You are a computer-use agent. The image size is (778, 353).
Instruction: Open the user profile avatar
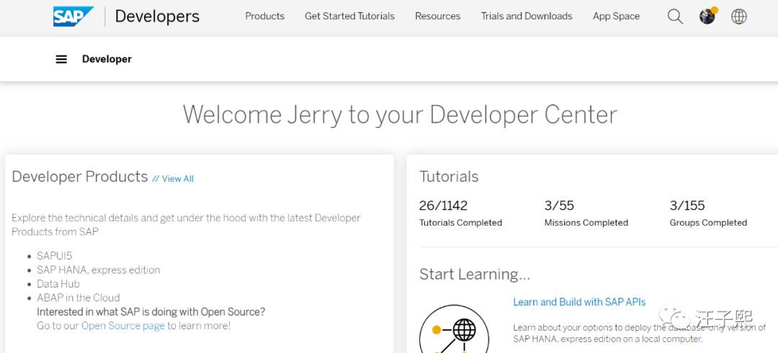point(708,16)
